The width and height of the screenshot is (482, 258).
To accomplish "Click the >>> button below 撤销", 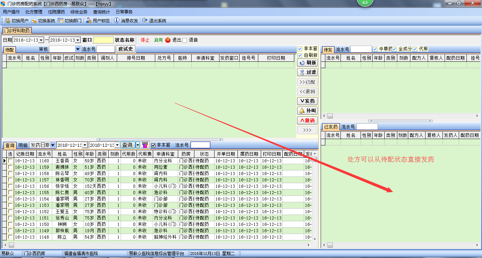I will point(307,130).
